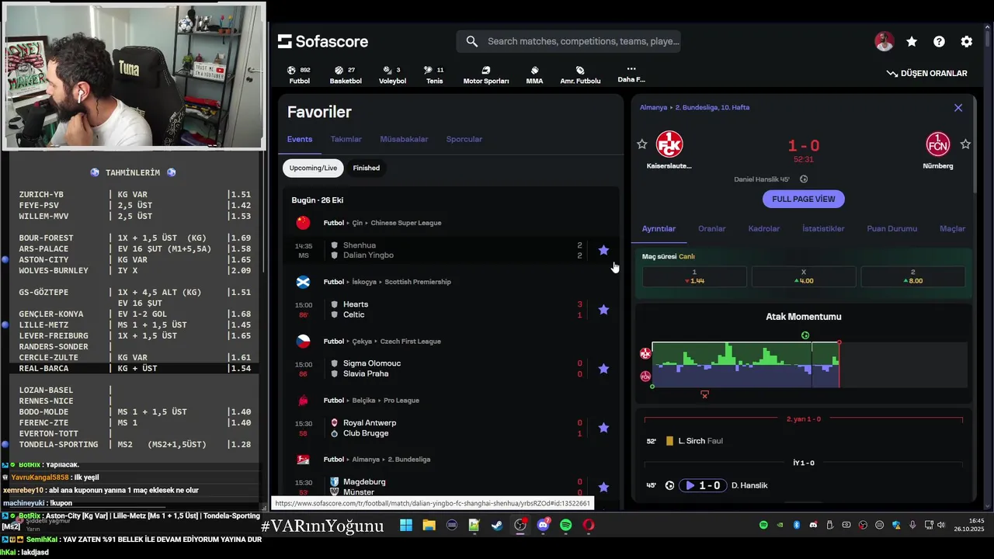
Task: Open the settings gear icon
Action: click(966, 42)
